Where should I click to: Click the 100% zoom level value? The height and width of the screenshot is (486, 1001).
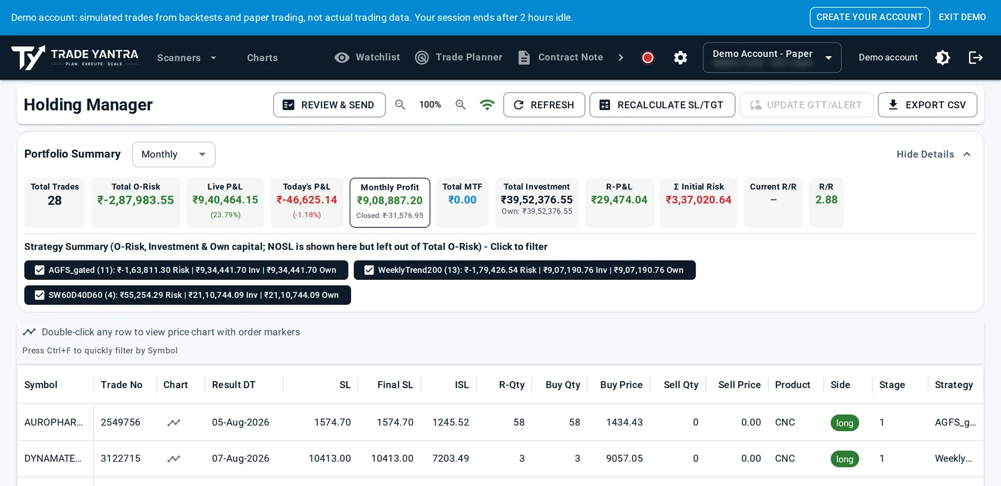click(x=430, y=105)
